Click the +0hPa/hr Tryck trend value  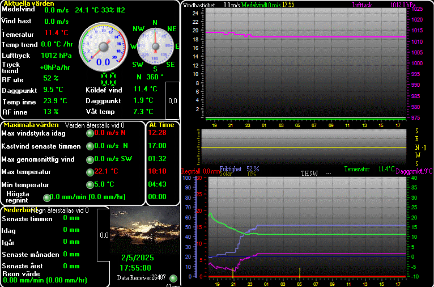click(55, 67)
